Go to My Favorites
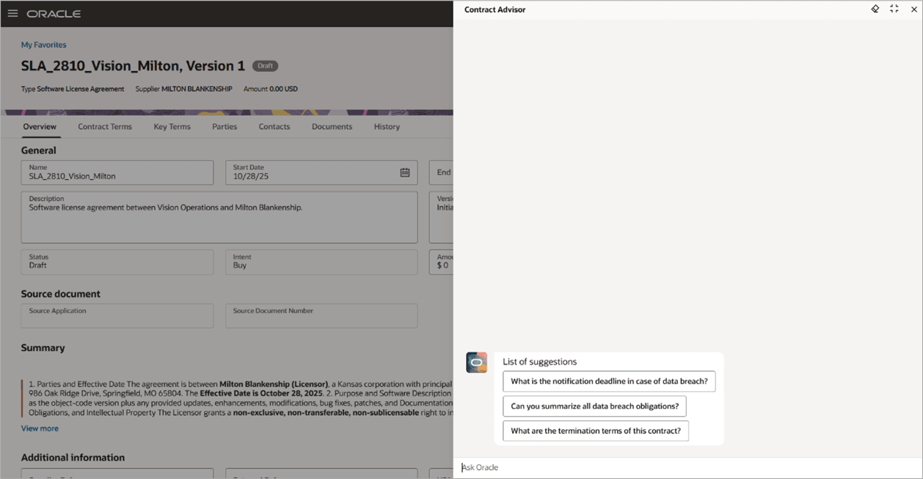Screen dimensions: 923x479 pos(43,44)
